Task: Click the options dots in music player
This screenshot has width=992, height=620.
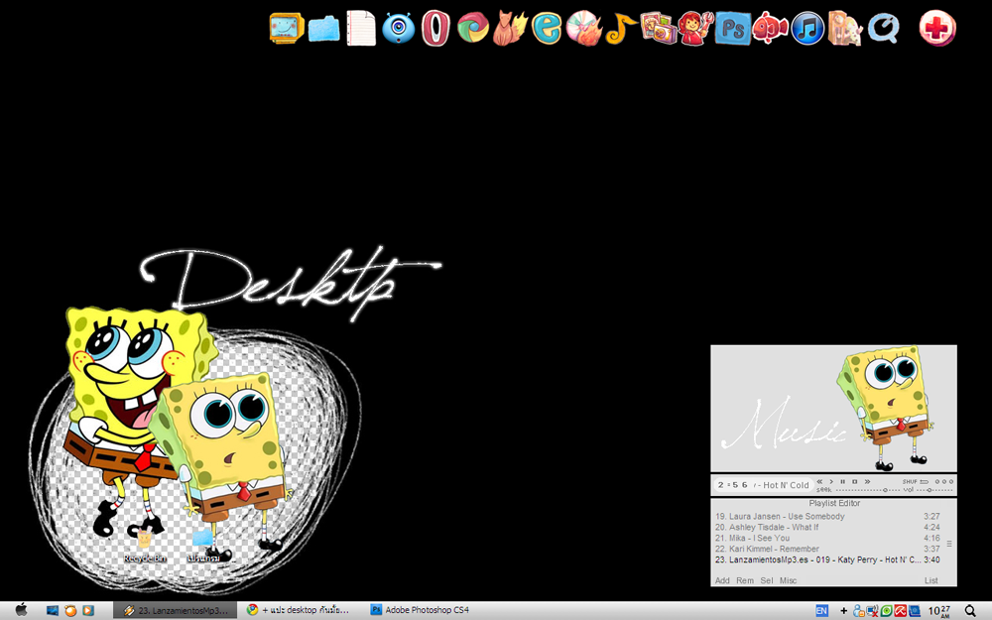Action: (944, 481)
